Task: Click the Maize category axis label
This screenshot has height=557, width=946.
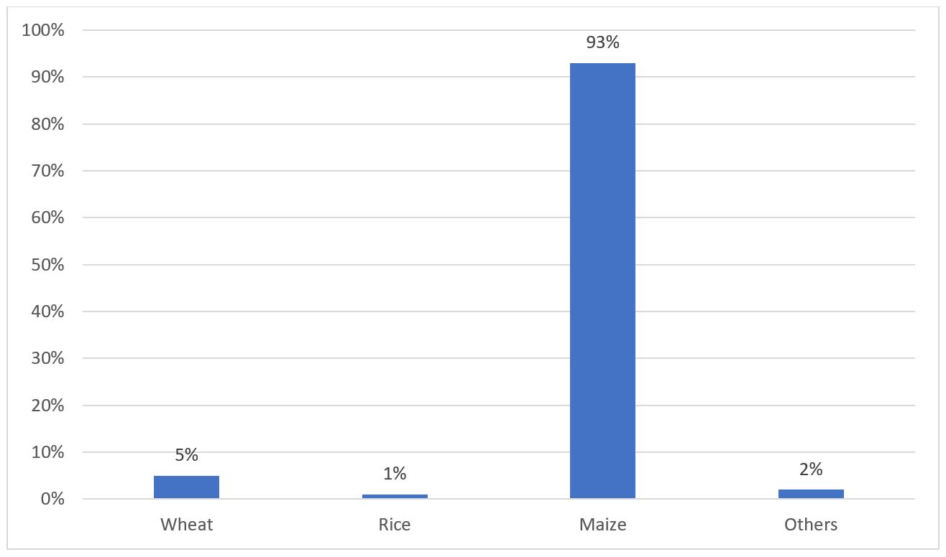Action: click(x=602, y=525)
